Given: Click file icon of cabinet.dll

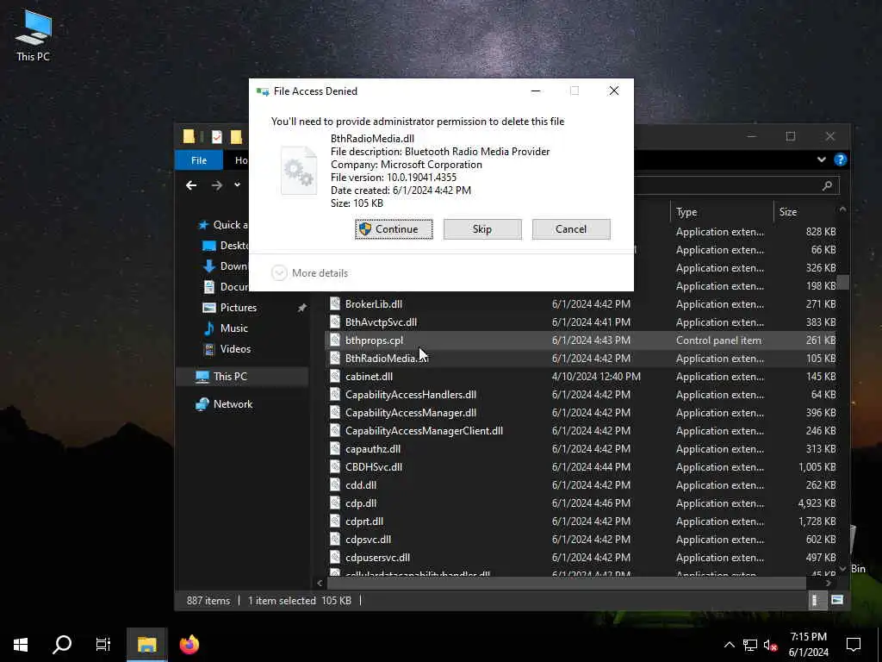Looking at the screenshot, I should (x=335, y=377).
